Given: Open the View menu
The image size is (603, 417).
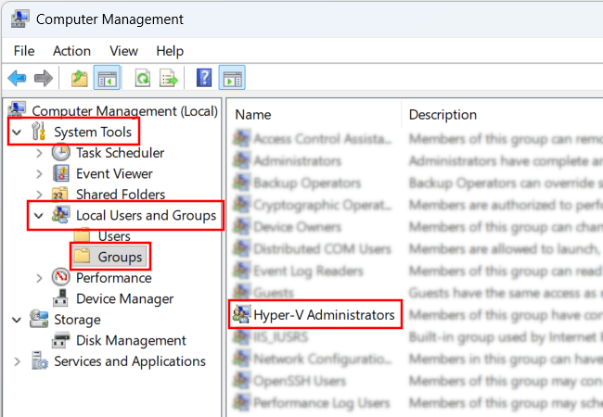Looking at the screenshot, I should pyautogui.click(x=123, y=51).
